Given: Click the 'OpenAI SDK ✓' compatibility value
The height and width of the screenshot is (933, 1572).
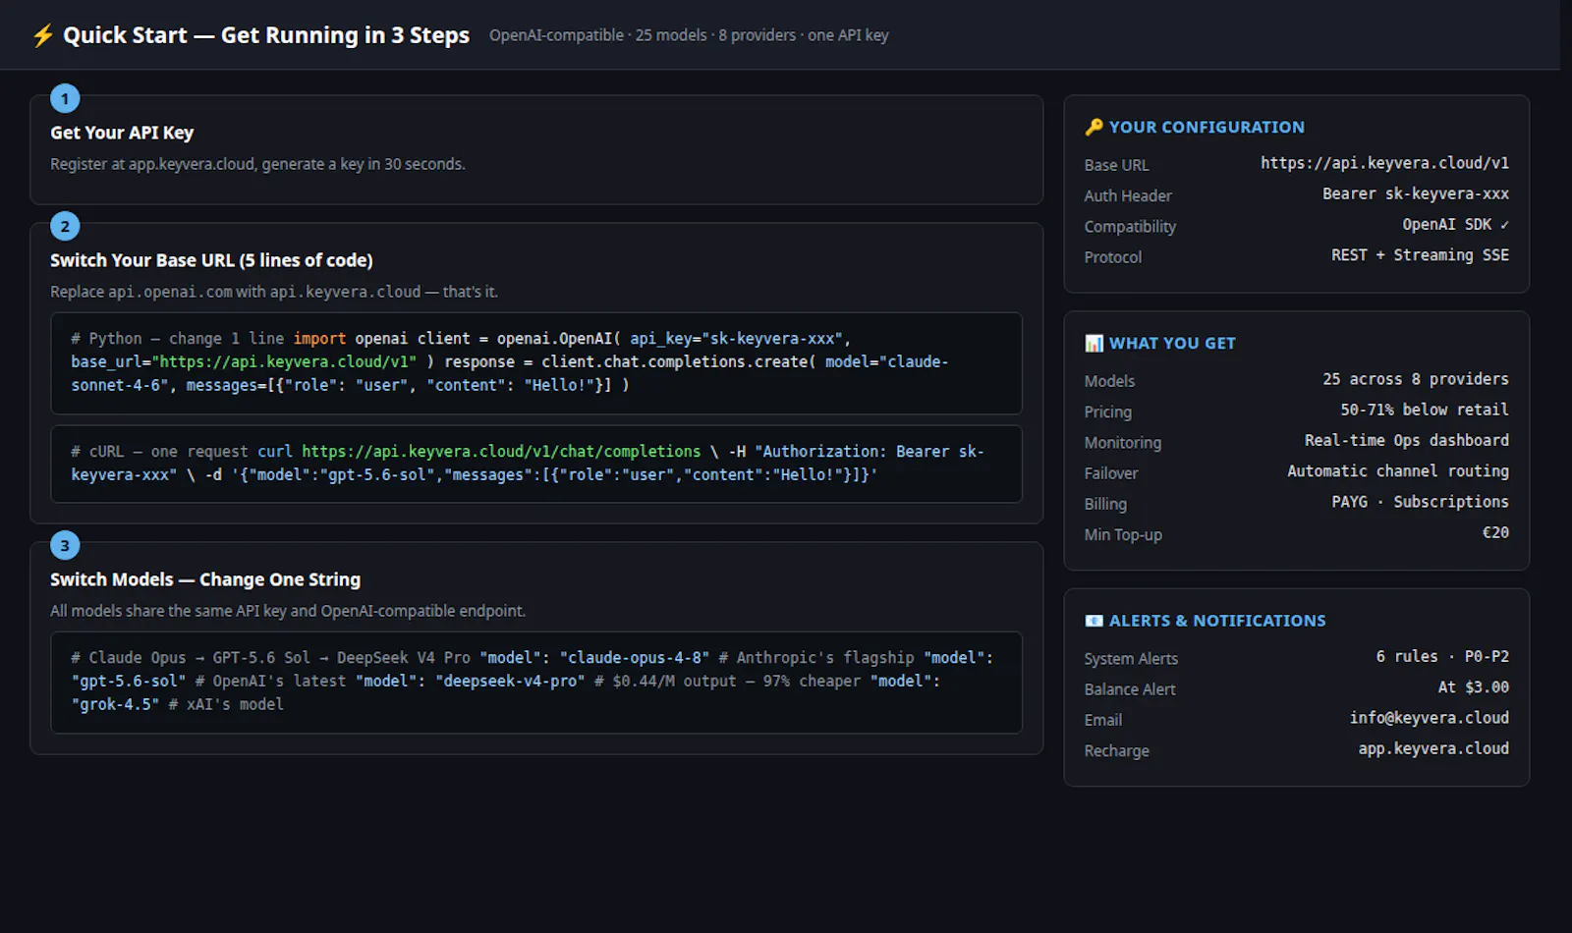Looking at the screenshot, I should pyautogui.click(x=1455, y=225).
